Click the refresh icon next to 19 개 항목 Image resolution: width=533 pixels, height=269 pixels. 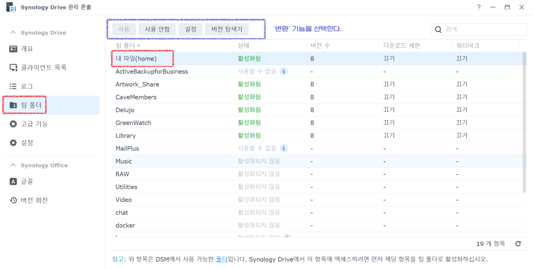[x=518, y=244]
